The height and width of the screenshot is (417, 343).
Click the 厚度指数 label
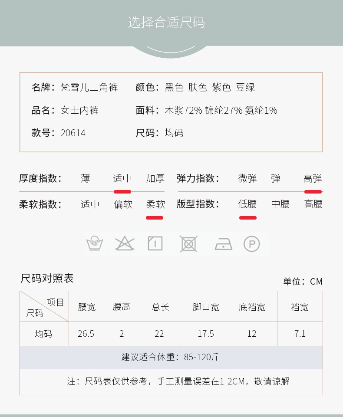point(40,178)
